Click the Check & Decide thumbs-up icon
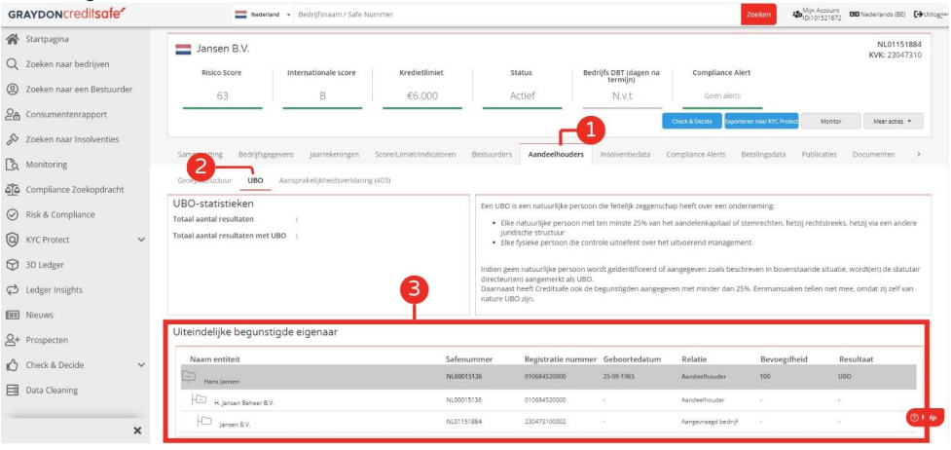The image size is (951, 450). click(x=12, y=365)
